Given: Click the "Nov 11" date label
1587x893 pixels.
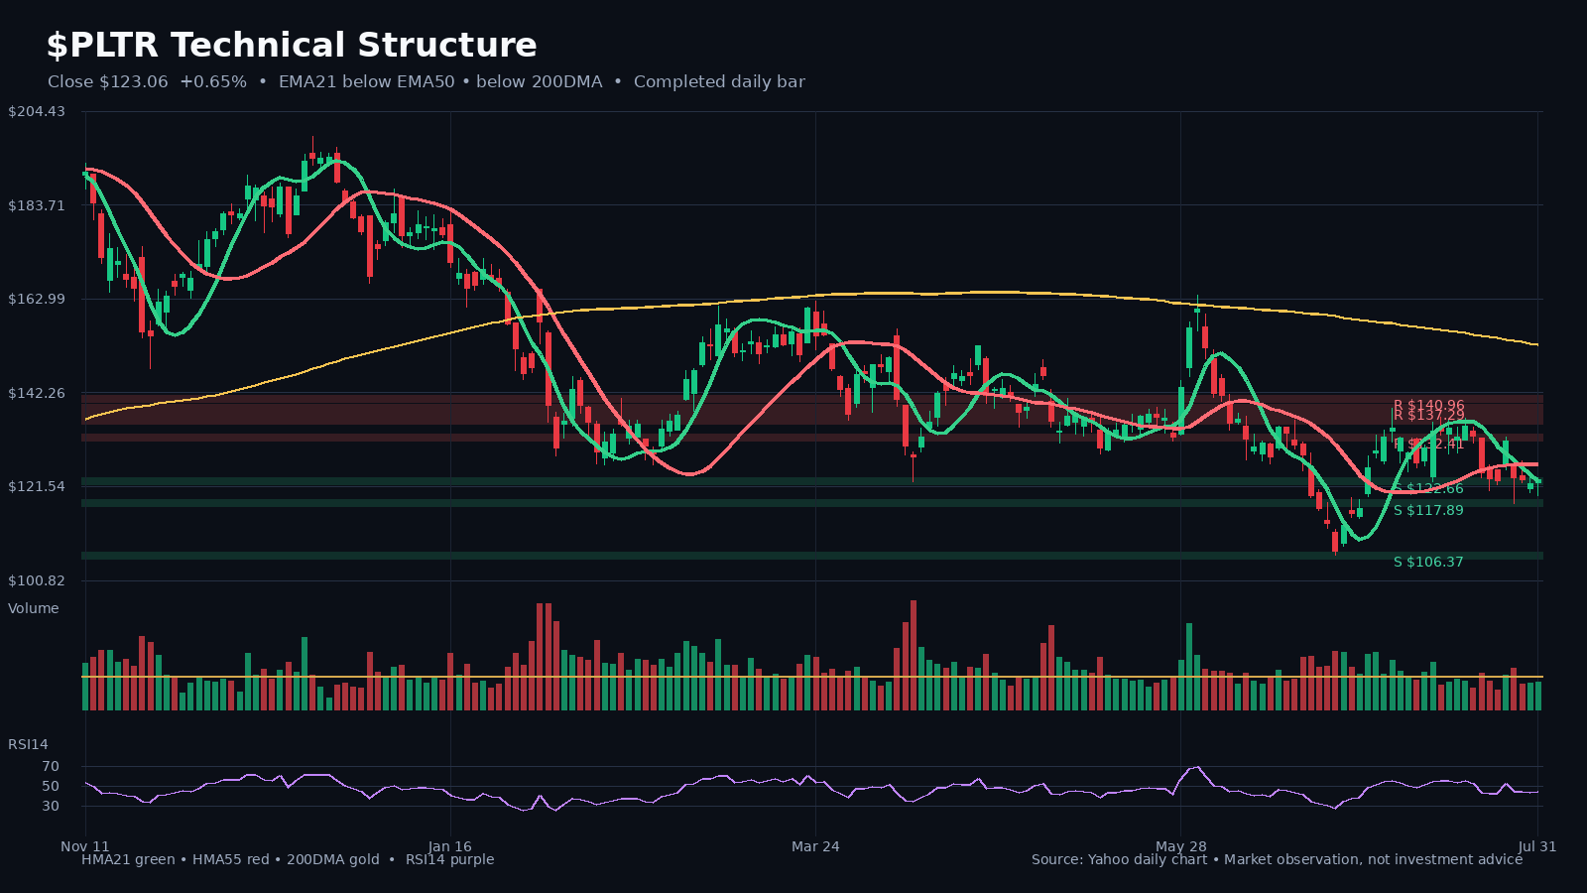Looking at the screenshot, I should [x=85, y=846].
